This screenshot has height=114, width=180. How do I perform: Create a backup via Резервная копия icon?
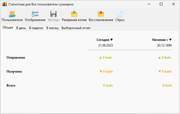point(74,14)
